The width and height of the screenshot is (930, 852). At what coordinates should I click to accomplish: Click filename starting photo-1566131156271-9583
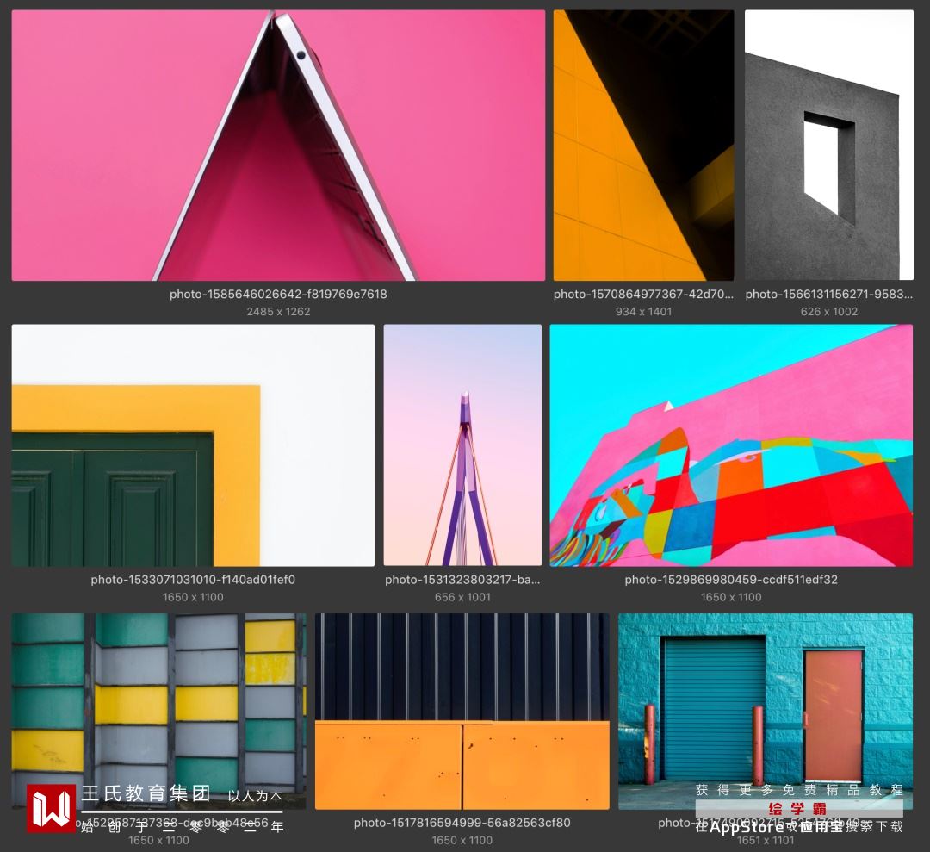point(829,295)
